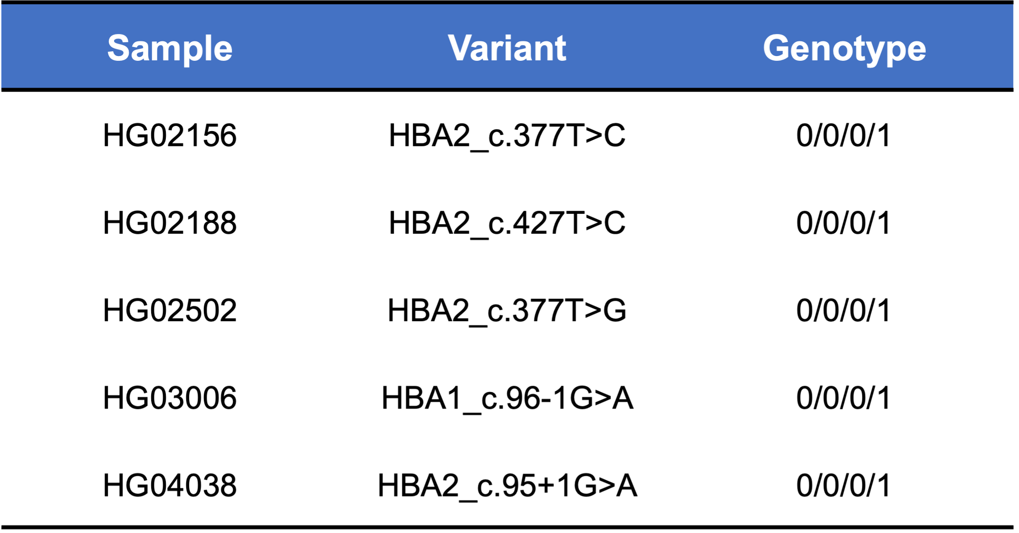Select the genotype value in HG02188 row

click(843, 223)
